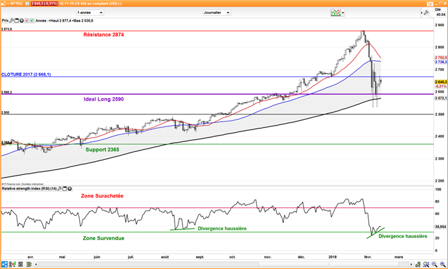Click the RSI panel window icon

point(65,189)
